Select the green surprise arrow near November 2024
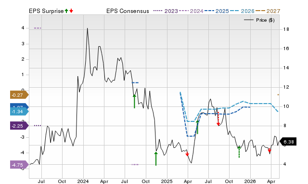The width and height of the screenshot is (308, 184). tap(156, 158)
